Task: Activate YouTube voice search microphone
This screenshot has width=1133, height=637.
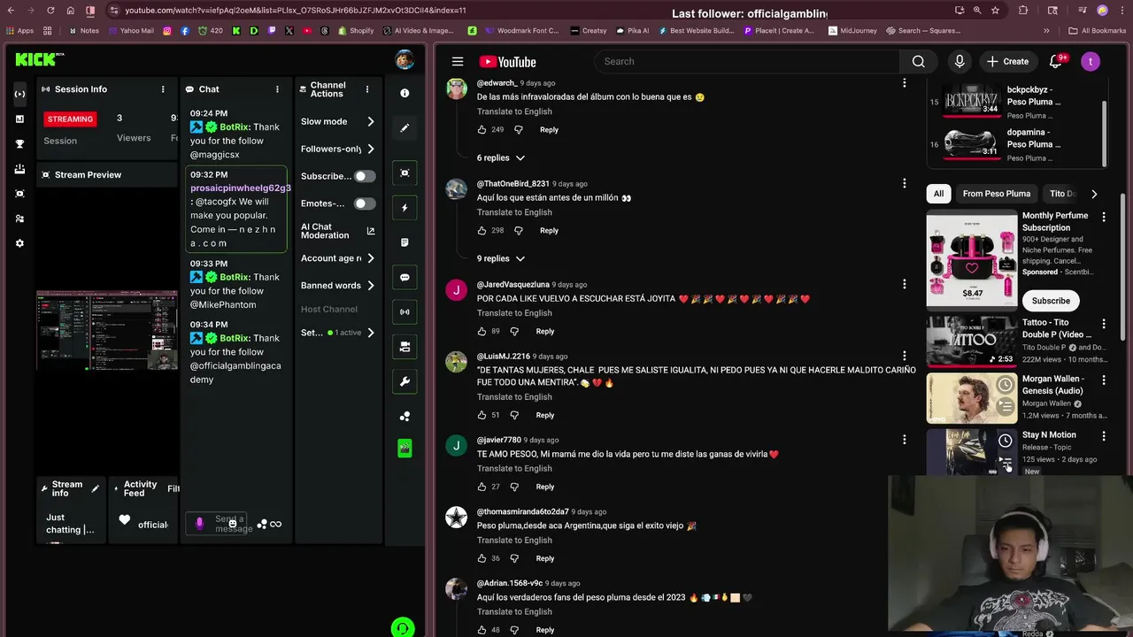Action: click(960, 61)
